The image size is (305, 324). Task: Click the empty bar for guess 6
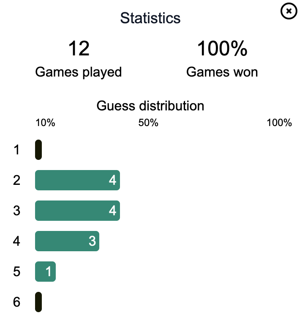(38, 302)
